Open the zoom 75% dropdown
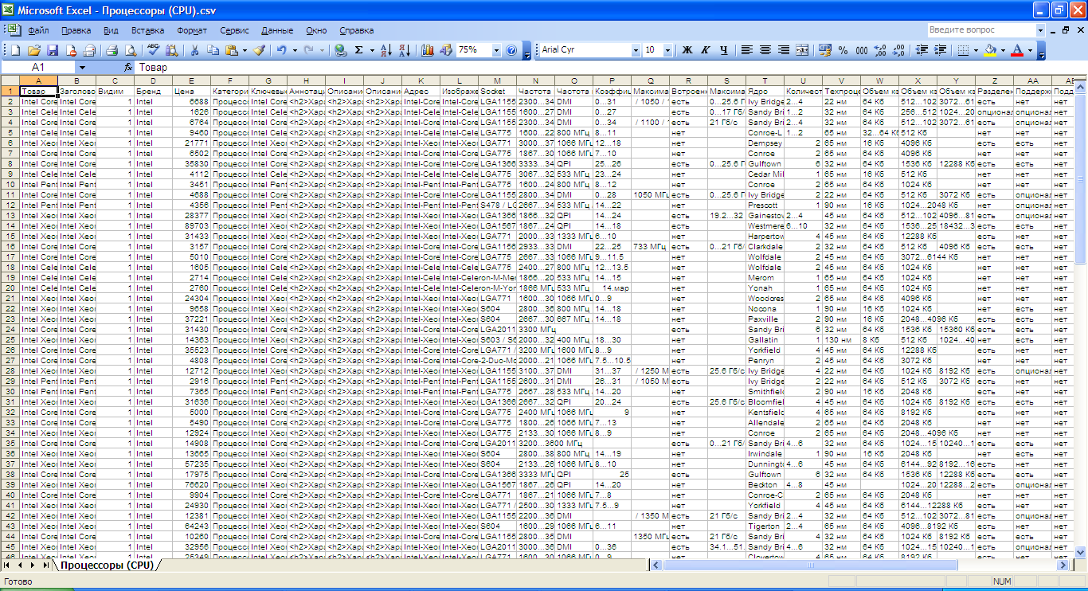Viewport: 1088px width, 591px height. [x=496, y=49]
